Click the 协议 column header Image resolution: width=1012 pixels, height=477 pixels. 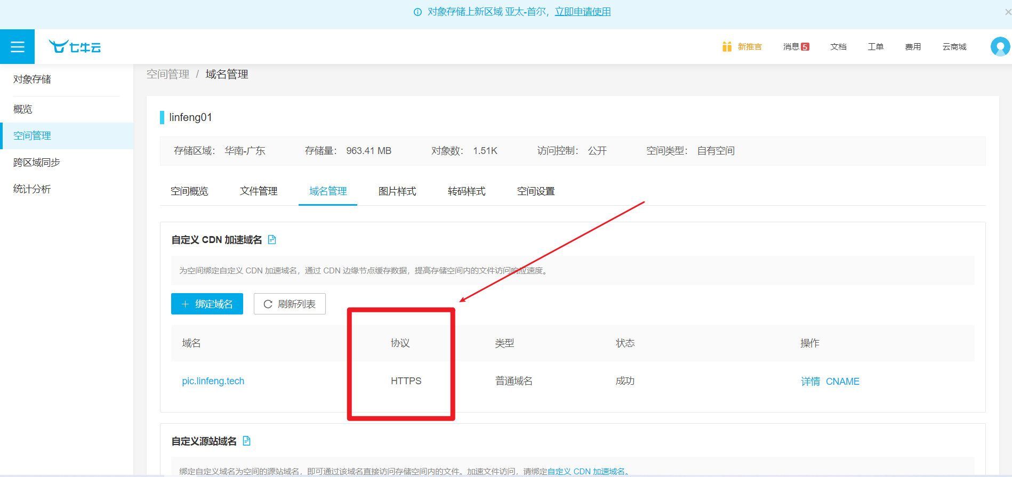[400, 343]
